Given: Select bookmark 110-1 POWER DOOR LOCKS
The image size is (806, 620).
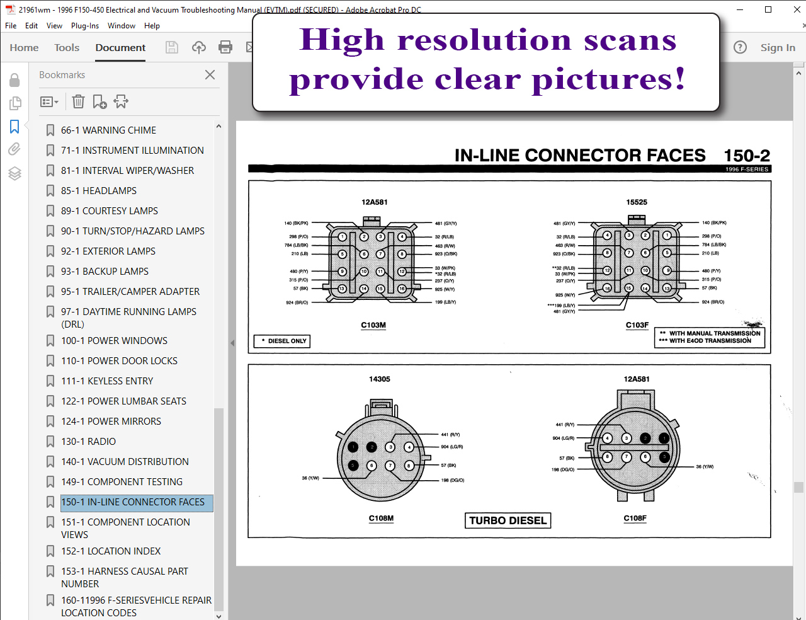Looking at the screenshot, I should (x=119, y=360).
